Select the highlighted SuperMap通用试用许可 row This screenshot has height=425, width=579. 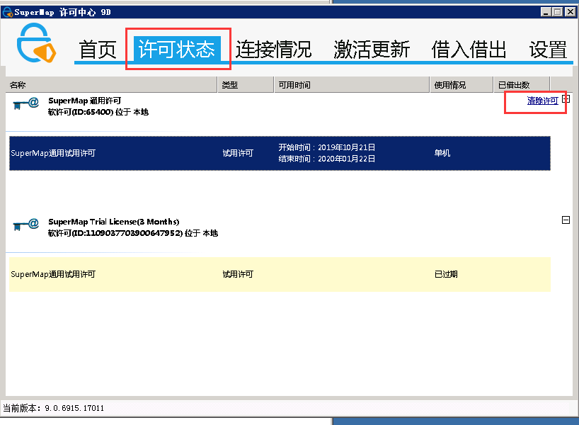click(x=280, y=154)
